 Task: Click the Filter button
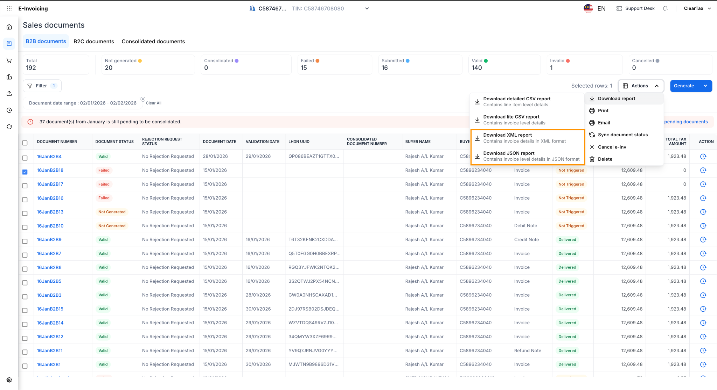tap(42, 86)
